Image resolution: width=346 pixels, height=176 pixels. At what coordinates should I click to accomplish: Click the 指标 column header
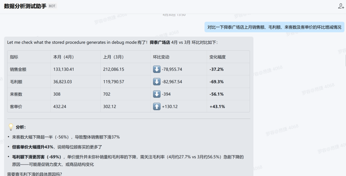pyautogui.click(x=14, y=57)
